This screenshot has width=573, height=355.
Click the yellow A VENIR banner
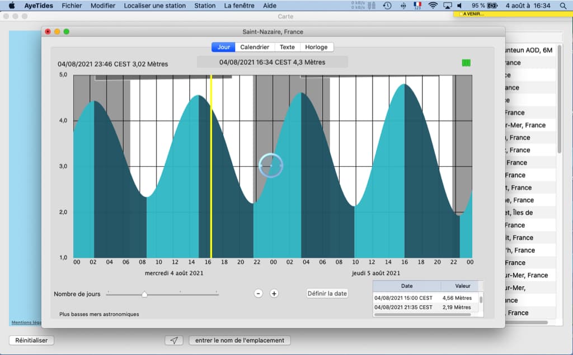click(x=513, y=14)
